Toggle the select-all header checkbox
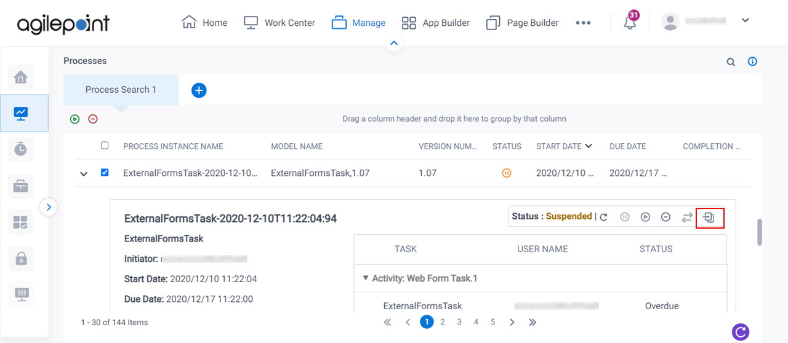The height and width of the screenshot is (343, 788). click(x=105, y=146)
